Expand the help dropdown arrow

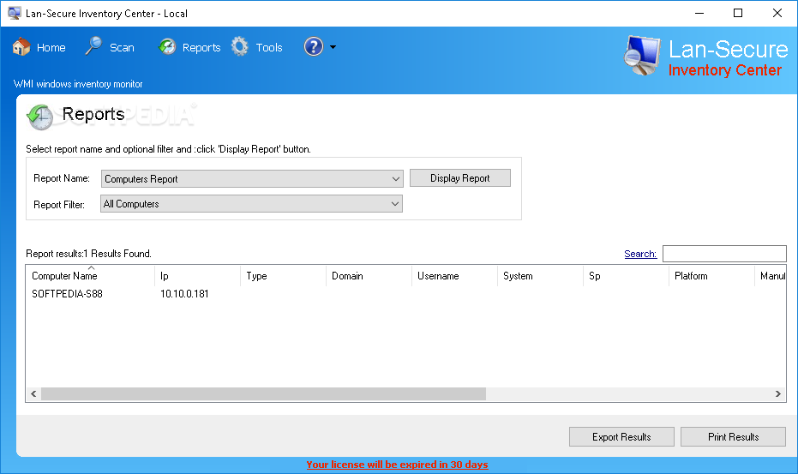click(x=333, y=47)
